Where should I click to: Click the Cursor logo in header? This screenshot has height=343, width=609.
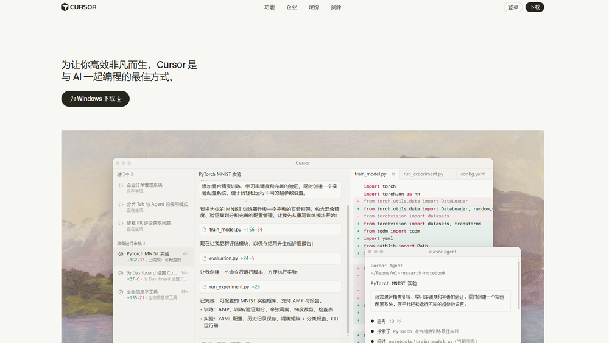tap(79, 7)
